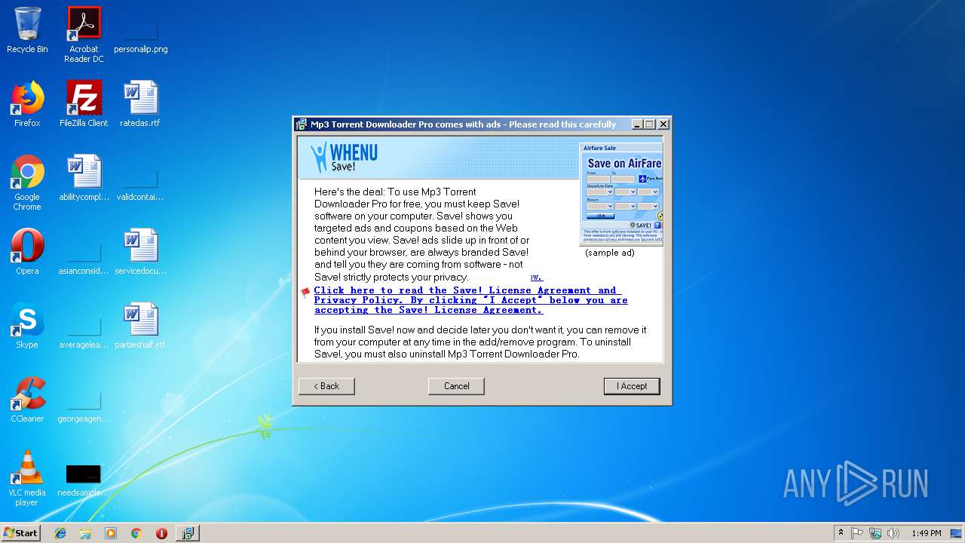965x543 pixels.
Task: Click the I Accept button
Action: pyautogui.click(x=632, y=386)
